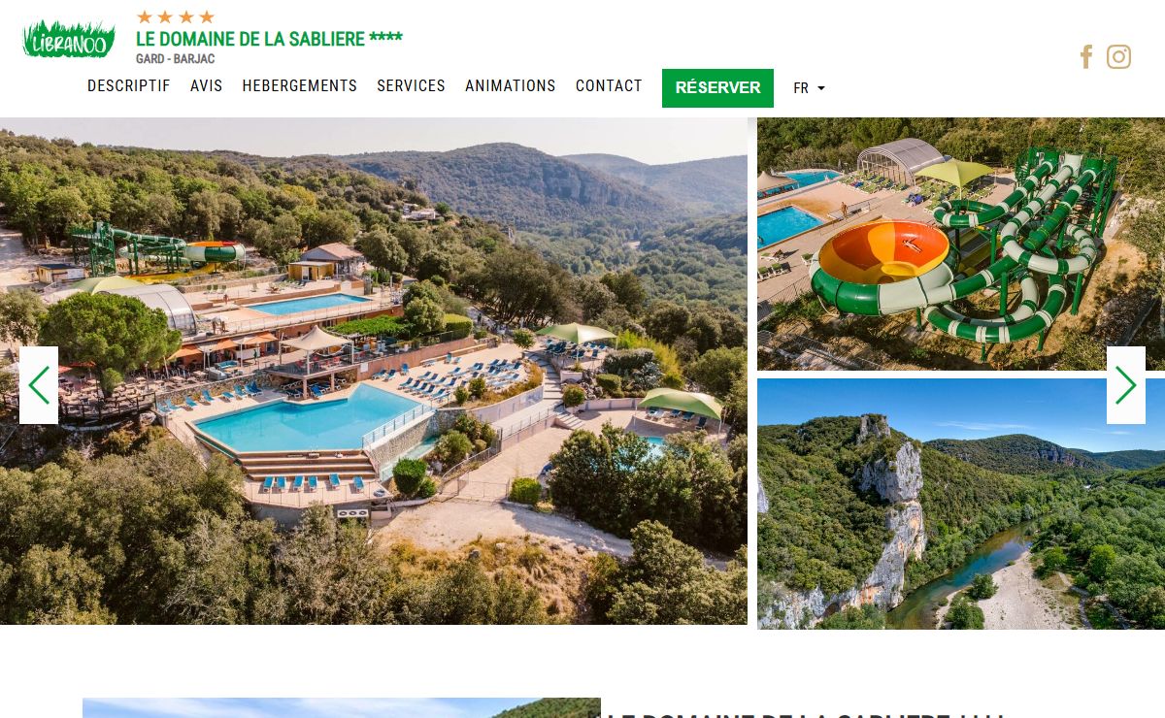1165x718 pixels.
Task: Open the Services menu item
Action: [411, 86]
